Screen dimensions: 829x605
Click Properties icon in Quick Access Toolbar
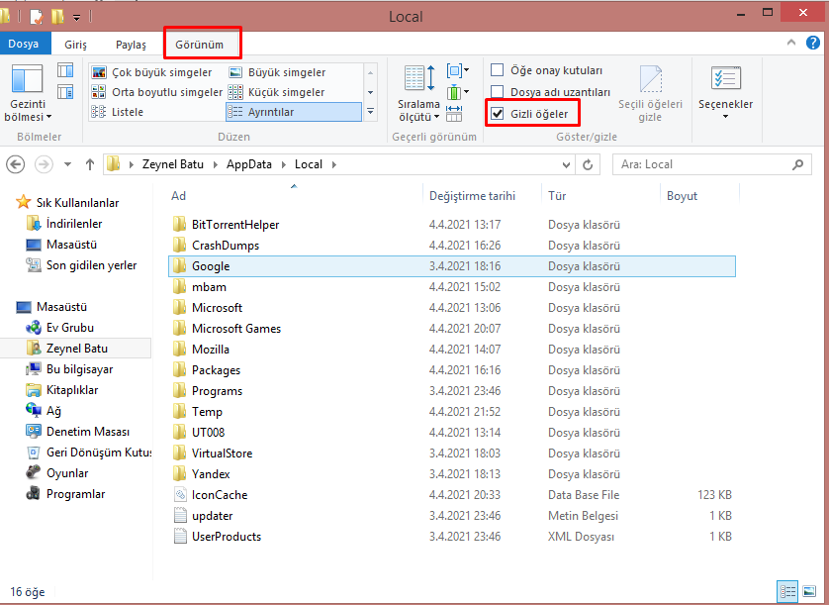(36, 17)
